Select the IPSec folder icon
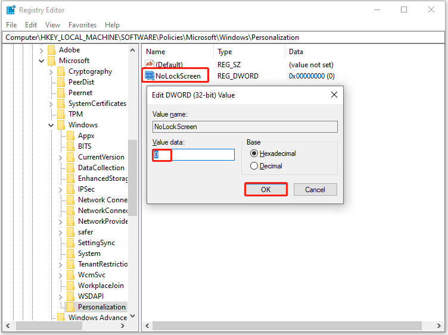Screen dimensions: 448x335 click(x=70, y=189)
